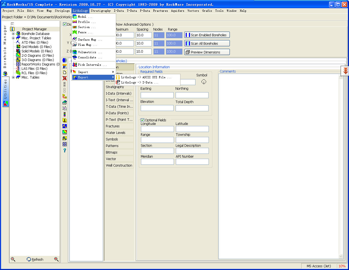
Task: Open the Striplogs menu
Action: point(62,11)
